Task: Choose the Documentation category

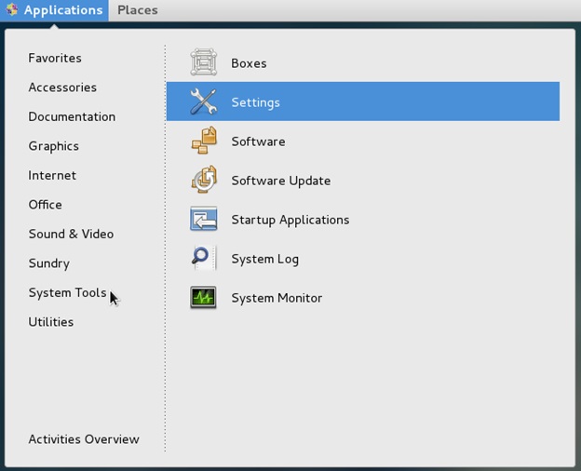Action: [72, 116]
